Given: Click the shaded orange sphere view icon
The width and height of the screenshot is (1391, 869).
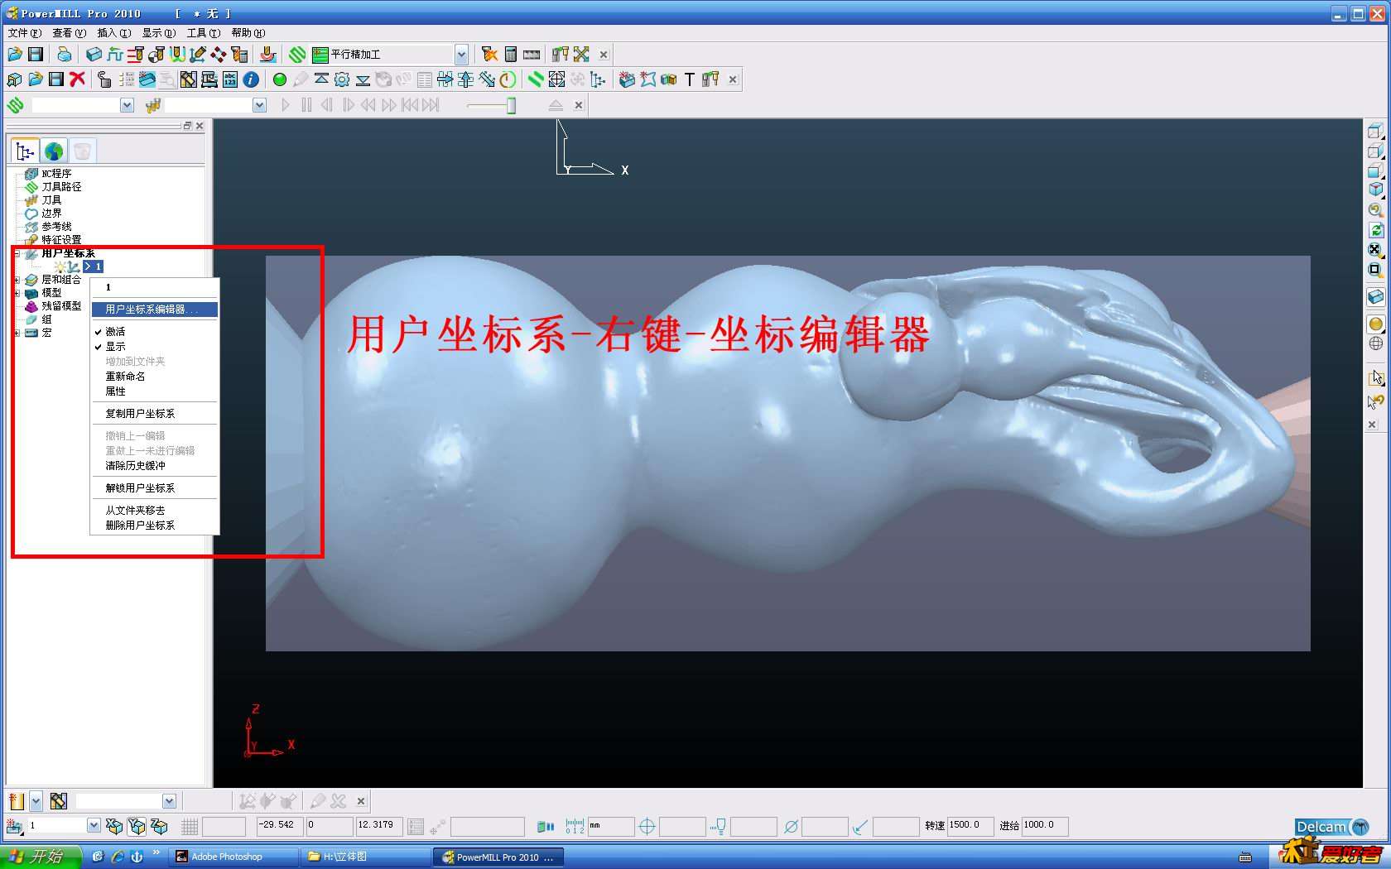Looking at the screenshot, I should [1375, 324].
